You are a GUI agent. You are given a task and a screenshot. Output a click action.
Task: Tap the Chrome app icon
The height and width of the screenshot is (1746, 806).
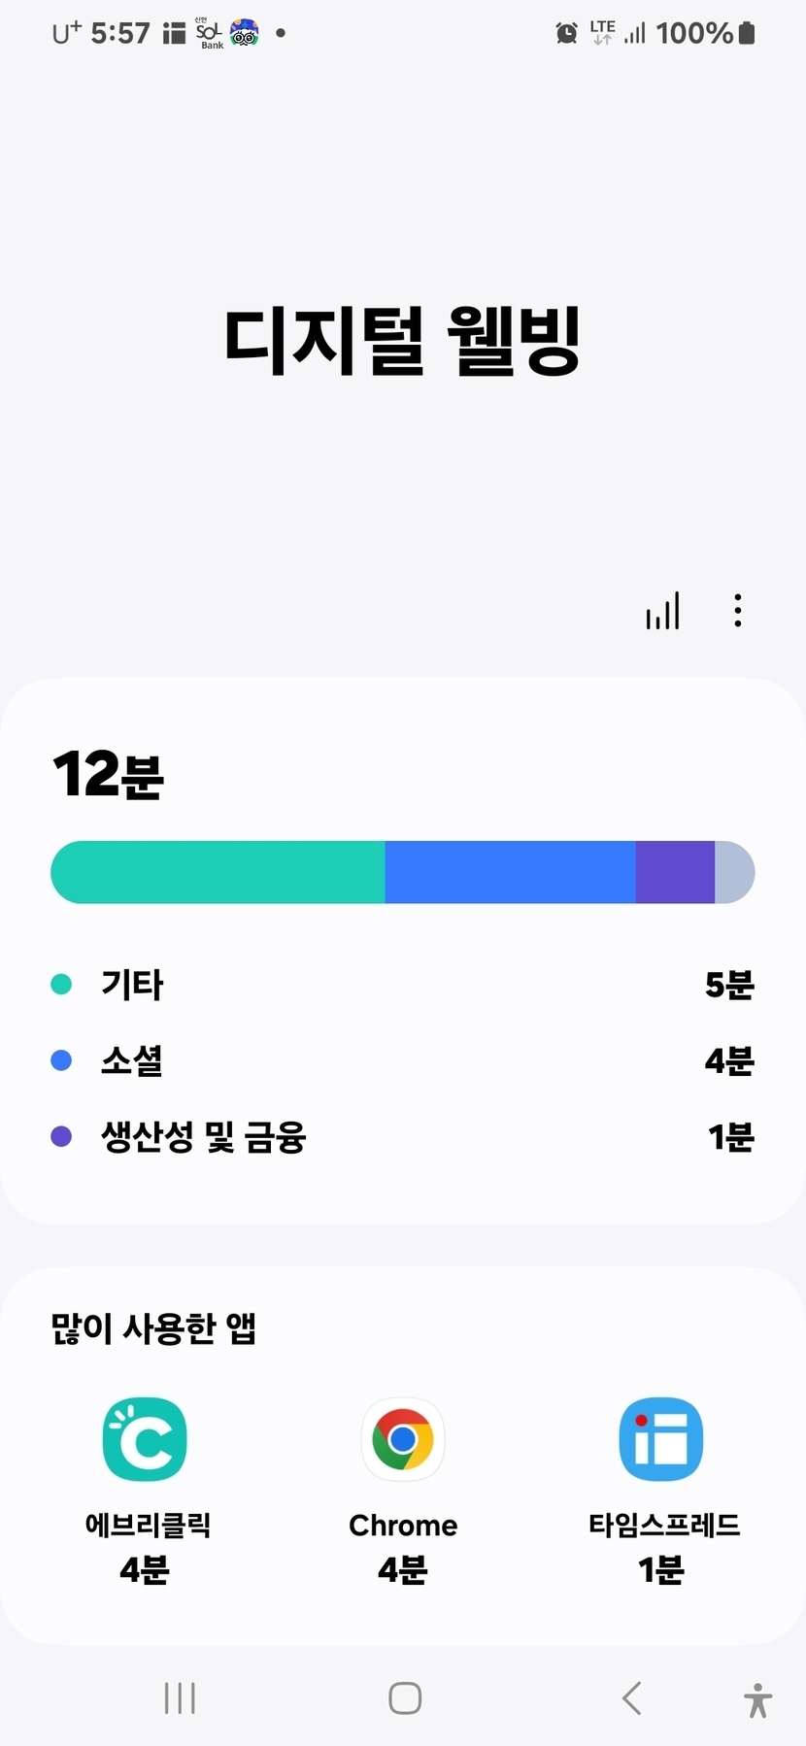point(403,1439)
